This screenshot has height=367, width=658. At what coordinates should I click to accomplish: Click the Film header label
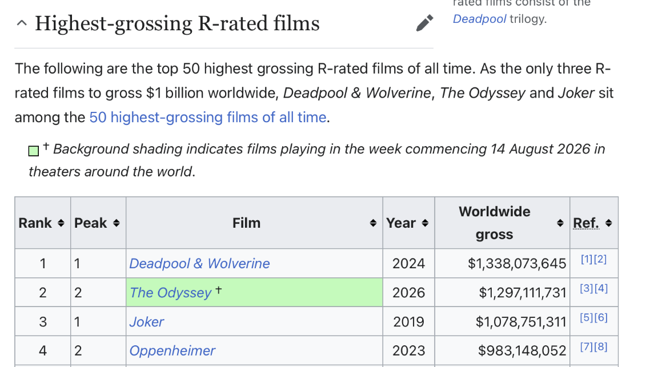coord(246,223)
